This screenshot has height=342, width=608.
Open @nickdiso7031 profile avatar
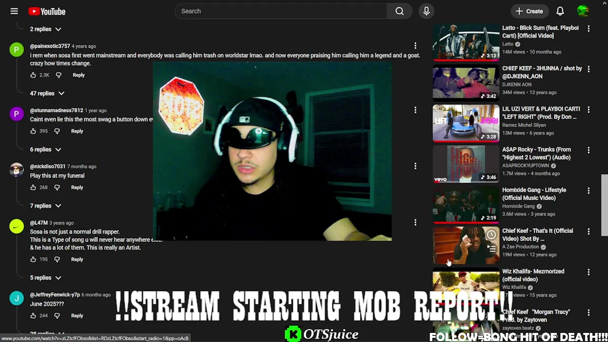pos(17,170)
